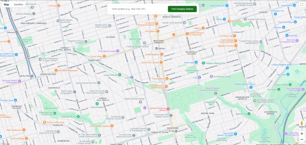Screen dimensions: 306x145
Task: Open the Dama Middle Eastern Kitchen pin
Action: pyautogui.click(x=236, y=41)
